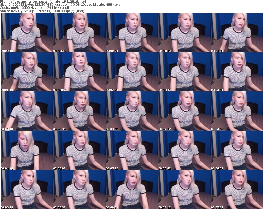Open the frame marked 00:06:37
This screenshot has height=209, width=264.
79,189
